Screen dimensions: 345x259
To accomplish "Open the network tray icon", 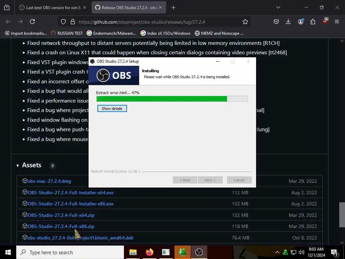I will 293,252.
